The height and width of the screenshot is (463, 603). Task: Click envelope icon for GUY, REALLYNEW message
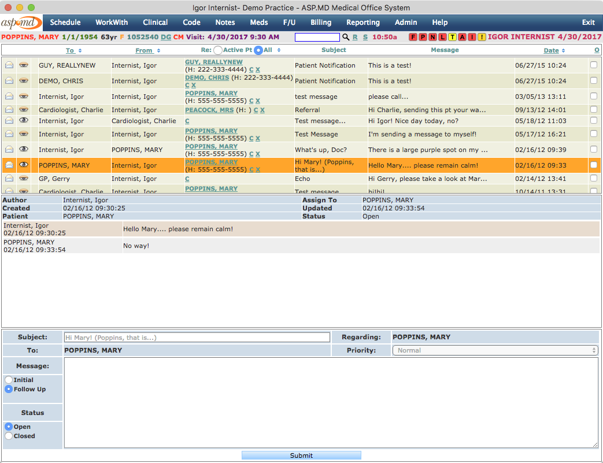(9, 65)
